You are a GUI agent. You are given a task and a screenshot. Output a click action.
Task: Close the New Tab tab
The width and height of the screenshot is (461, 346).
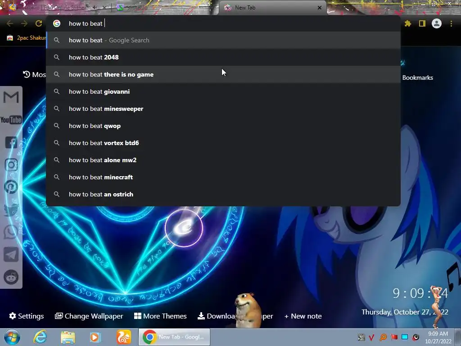coord(320,8)
